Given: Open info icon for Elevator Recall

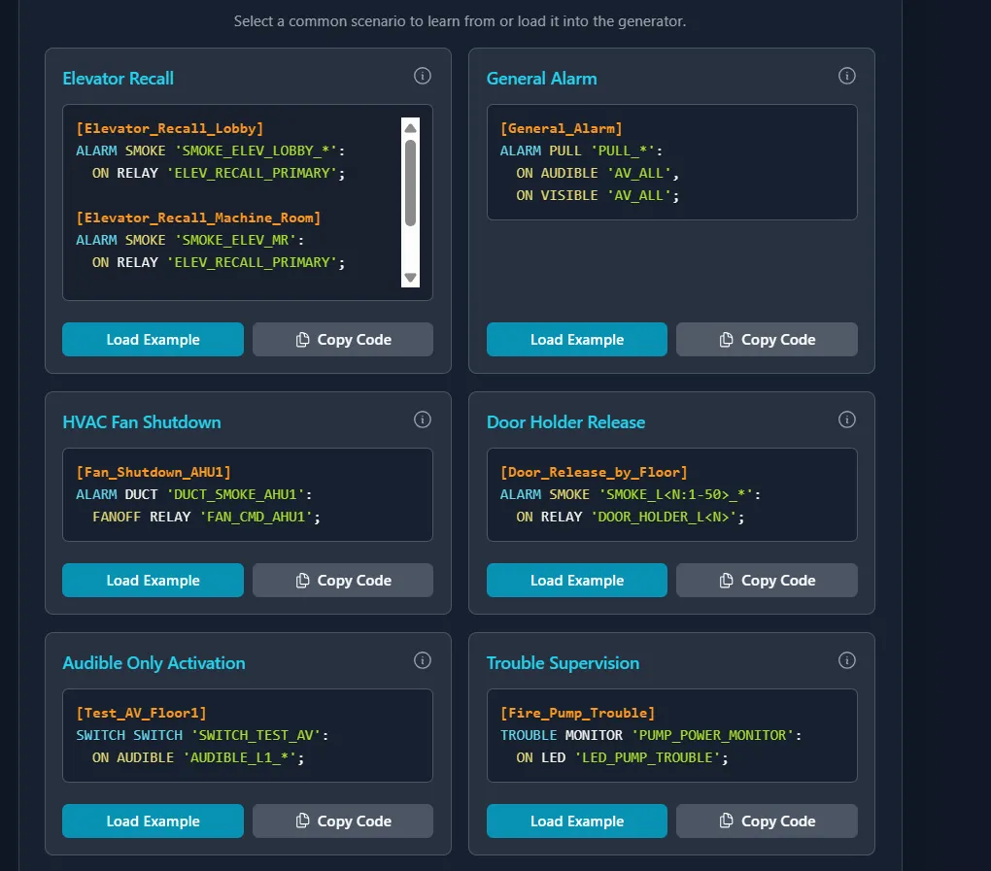Looking at the screenshot, I should click(x=423, y=76).
